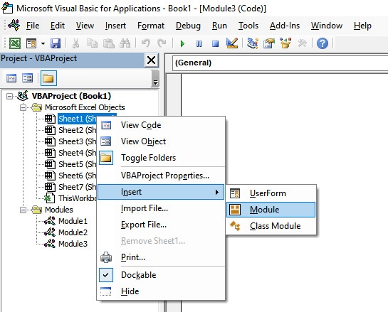This screenshot has width=388, height=312.
Task: Select Sheet2 in project tree
Action: coord(77,130)
